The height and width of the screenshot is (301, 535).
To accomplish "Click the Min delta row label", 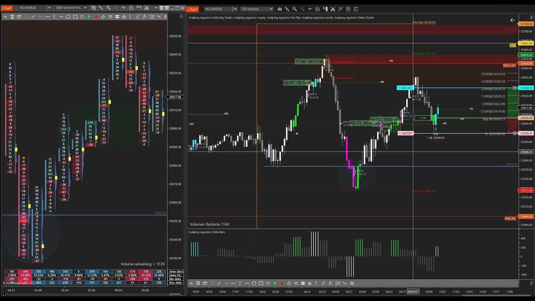I will [x=176, y=279].
